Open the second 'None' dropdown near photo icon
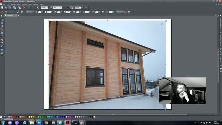This screenshot has width=222, height=125. (82, 8)
